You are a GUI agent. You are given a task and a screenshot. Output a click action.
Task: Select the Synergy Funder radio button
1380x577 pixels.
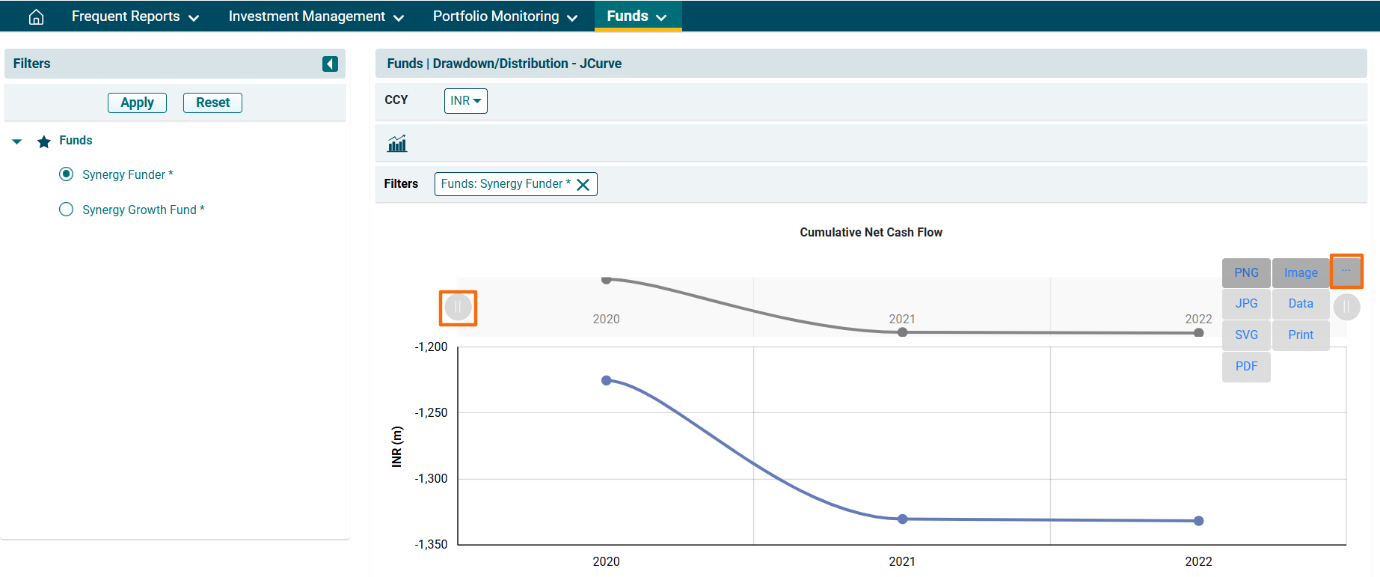[x=67, y=174]
